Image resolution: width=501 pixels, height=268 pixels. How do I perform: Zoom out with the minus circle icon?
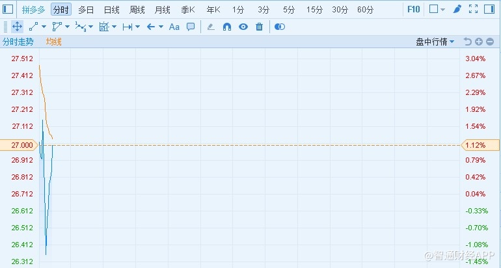pos(490,42)
